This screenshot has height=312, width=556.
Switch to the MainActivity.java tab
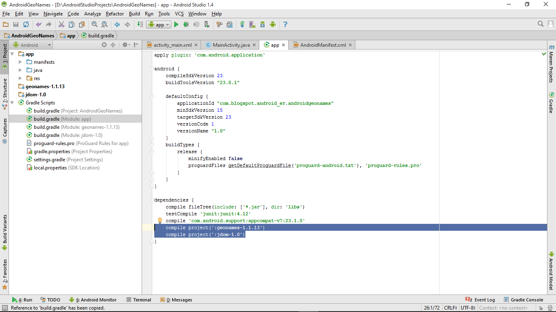click(231, 45)
